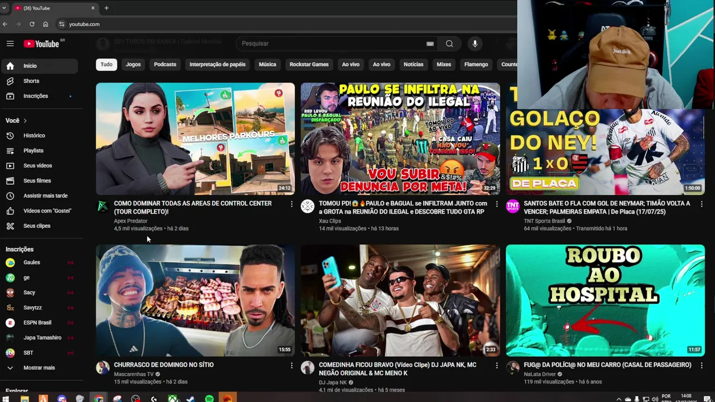This screenshot has width=715, height=402.
Task: Expand the Você section chevron
Action: tap(25, 121)
